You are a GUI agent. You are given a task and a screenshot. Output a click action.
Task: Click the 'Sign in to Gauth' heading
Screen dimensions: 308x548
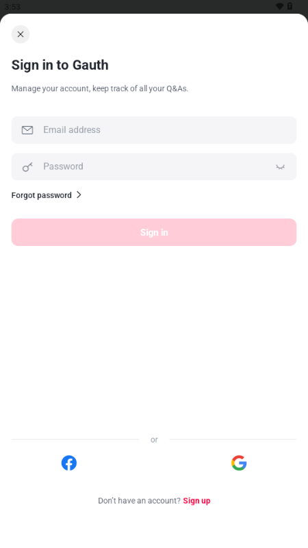pos(60,65)
